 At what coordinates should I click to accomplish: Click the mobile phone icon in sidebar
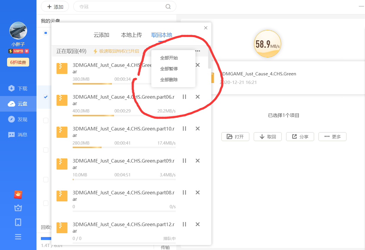tap(18, 222)
